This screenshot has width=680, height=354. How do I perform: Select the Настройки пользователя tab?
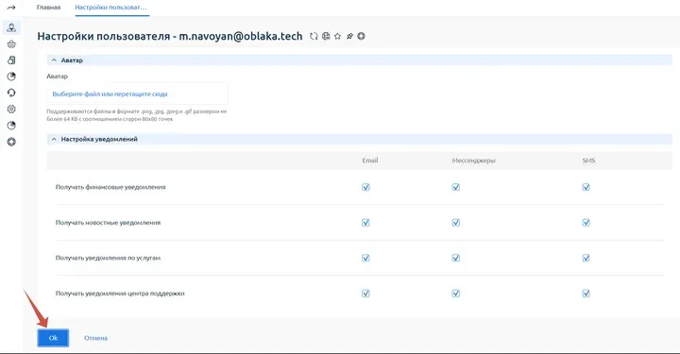(x=111, y=8)
